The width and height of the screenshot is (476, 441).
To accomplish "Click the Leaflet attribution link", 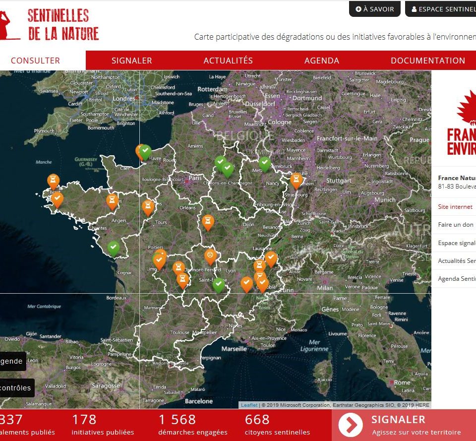I will [249, 405].
